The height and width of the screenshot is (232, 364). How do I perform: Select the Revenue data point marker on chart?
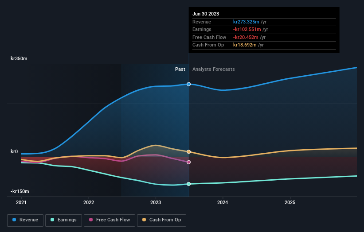189,84
